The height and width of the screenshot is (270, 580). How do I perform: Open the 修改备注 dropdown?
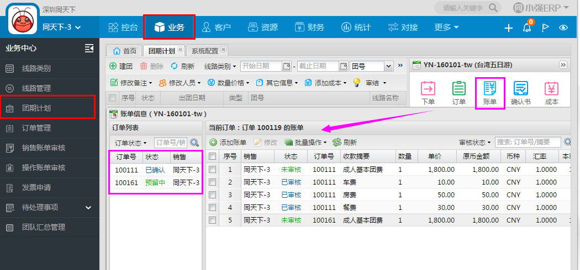click(x=131, y=83)
